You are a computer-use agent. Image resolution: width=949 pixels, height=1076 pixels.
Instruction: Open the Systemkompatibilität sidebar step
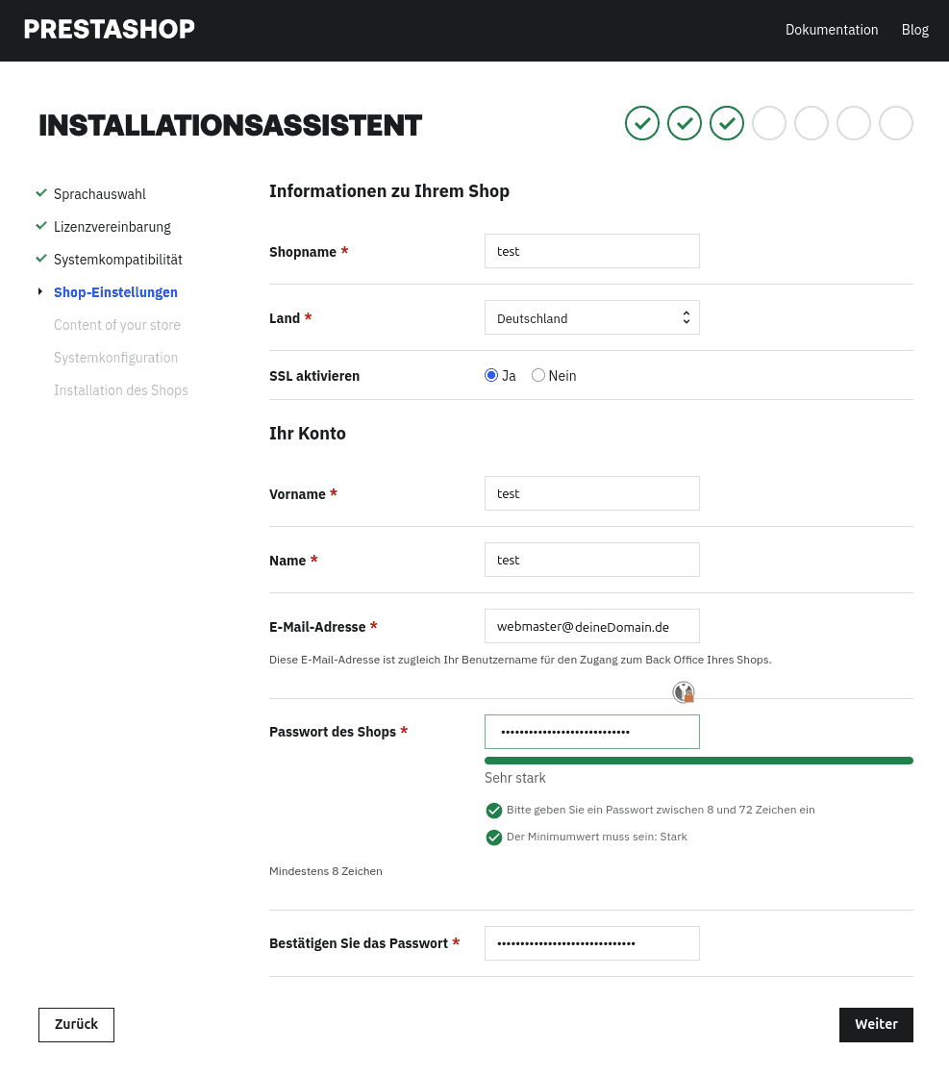click(x=118, y=260)
